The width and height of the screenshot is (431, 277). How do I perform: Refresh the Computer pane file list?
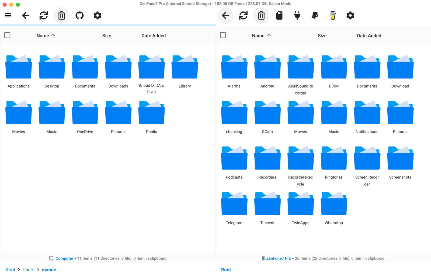click(x=44, y=15)
